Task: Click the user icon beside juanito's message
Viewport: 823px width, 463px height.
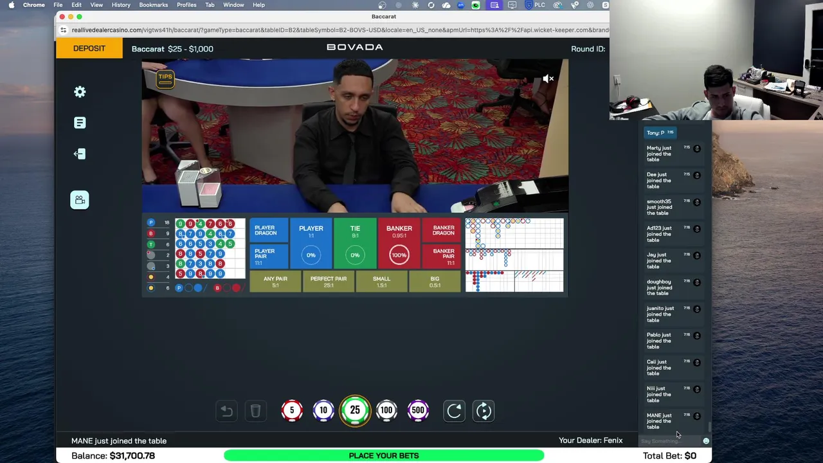Action: coord(697,309)
